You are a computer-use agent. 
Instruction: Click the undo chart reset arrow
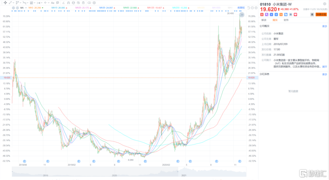pyautogui.click(x=249, y=8)
